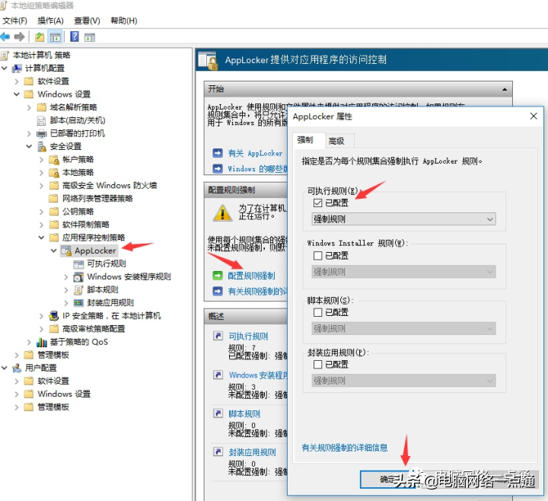Click the 可执行规则 tree item icon
The image size is (548, 501).
pyautogui.click(x=78, y=264)
